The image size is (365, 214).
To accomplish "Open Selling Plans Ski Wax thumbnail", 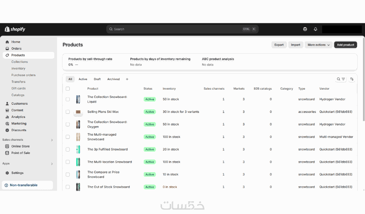I will click(78, 112).
